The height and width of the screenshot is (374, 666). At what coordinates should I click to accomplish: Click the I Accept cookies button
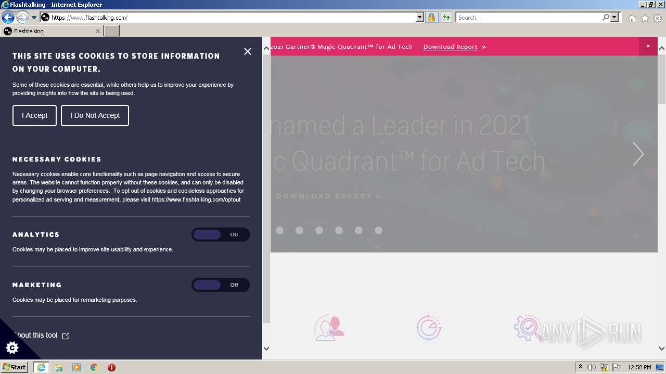pyautogui.click(x=34, y=115)
